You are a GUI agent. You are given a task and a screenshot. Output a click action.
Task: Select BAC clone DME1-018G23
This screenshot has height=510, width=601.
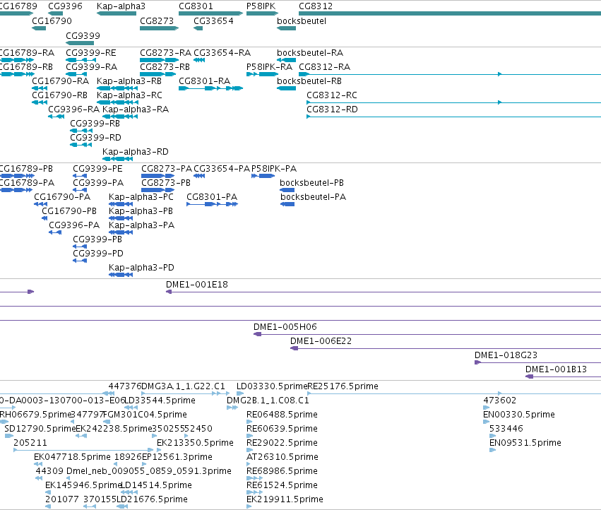(506, 355)
